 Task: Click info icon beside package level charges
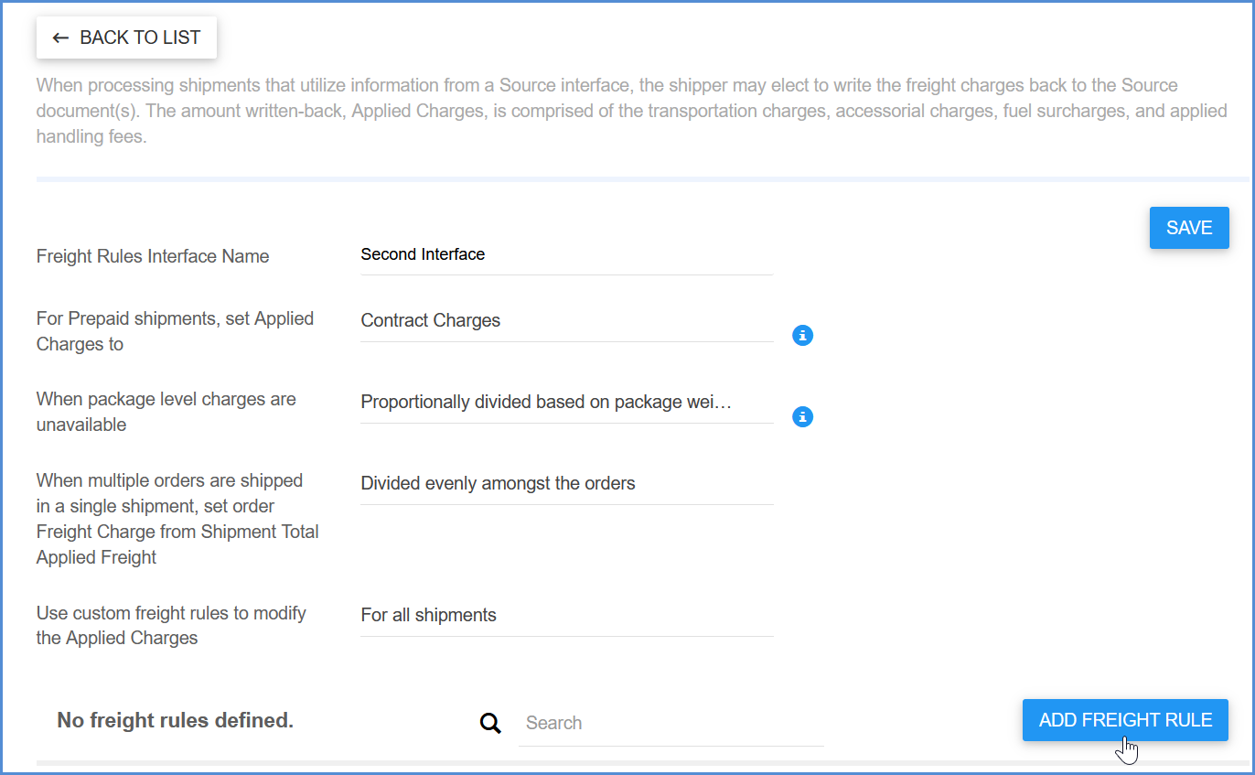pyautogui.click(x=802, y=417)
